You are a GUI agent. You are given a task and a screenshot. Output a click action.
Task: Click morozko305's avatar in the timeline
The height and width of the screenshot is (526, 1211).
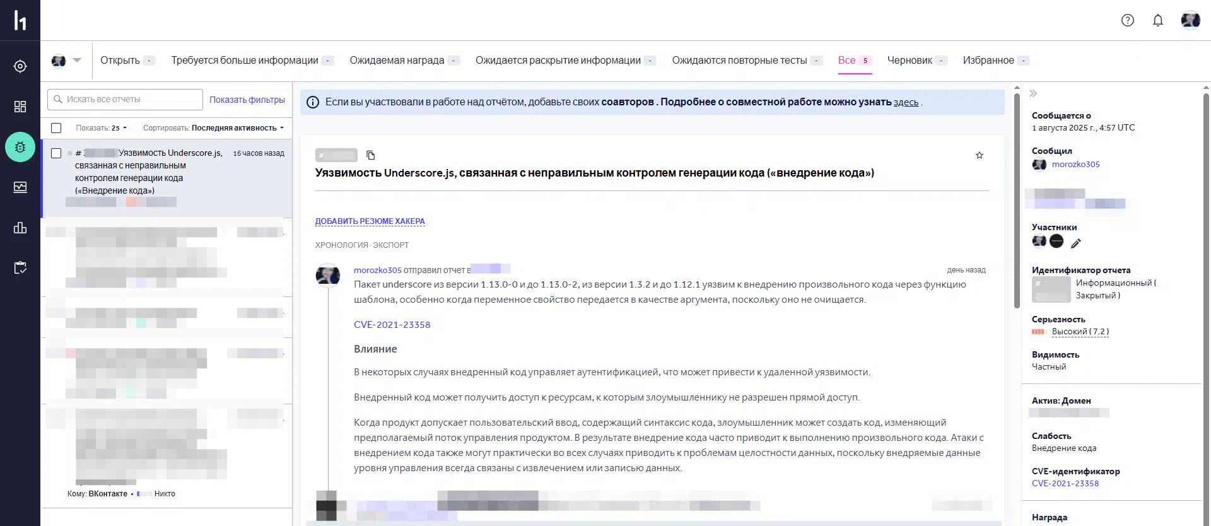(328, 276)
